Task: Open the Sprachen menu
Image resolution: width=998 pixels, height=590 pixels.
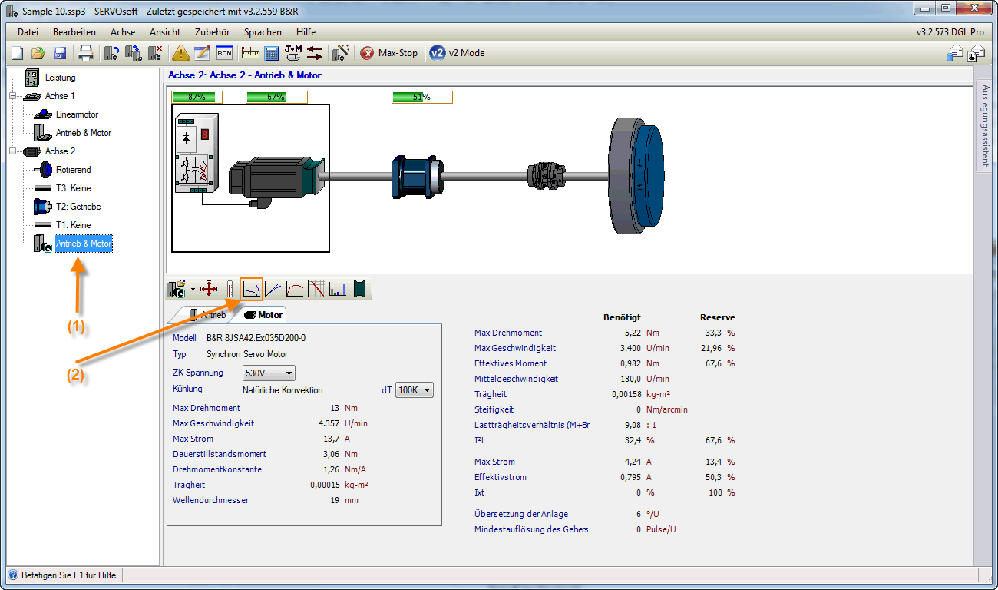Action: 263,32
